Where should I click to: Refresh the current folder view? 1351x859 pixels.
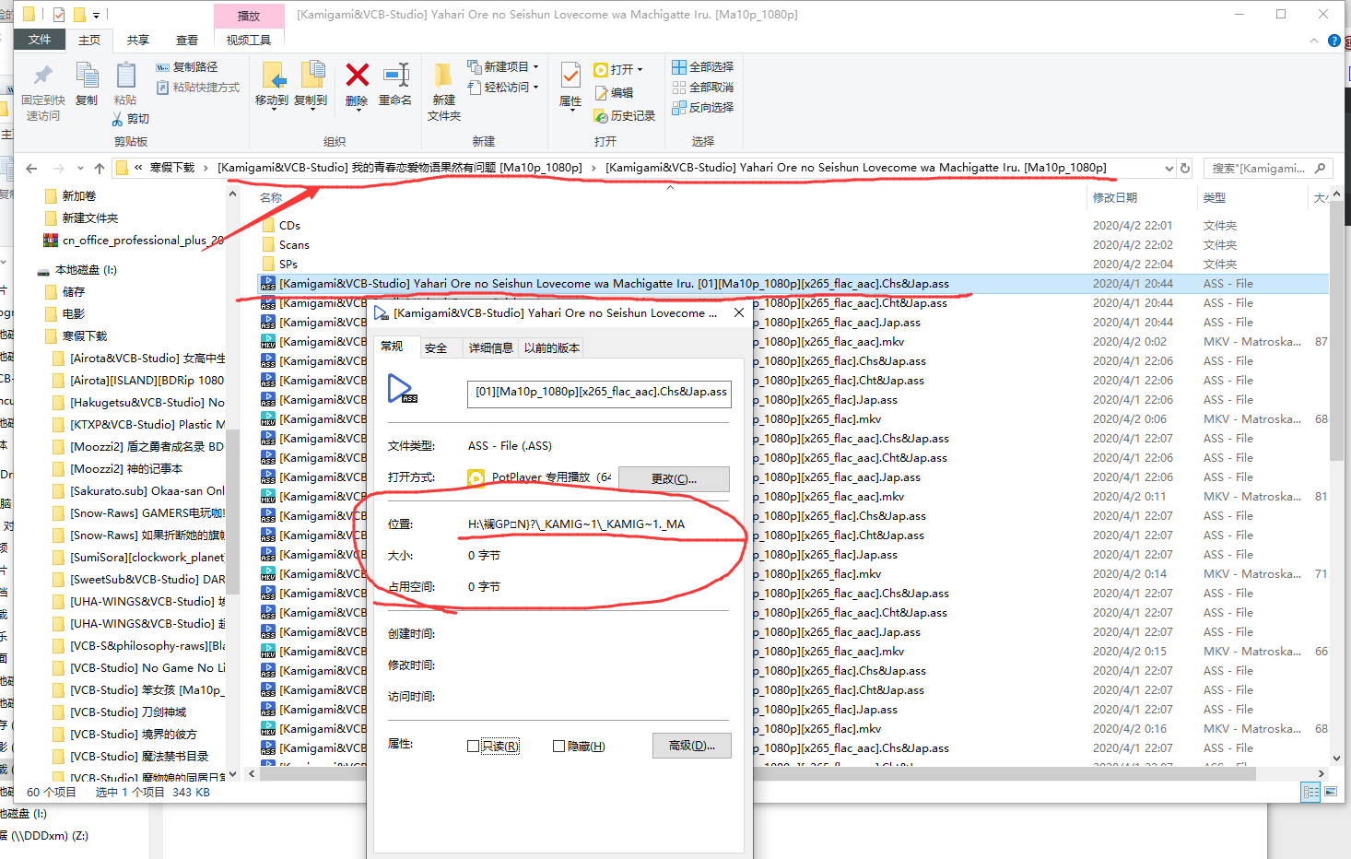[1185, 168]
